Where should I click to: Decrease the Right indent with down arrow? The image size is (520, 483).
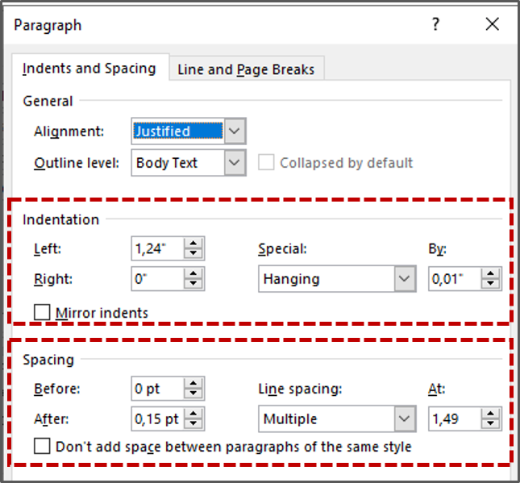[193, 285]
